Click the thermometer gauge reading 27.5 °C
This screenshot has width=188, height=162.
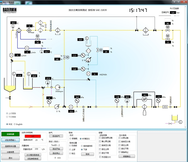[x=48, y=82]
